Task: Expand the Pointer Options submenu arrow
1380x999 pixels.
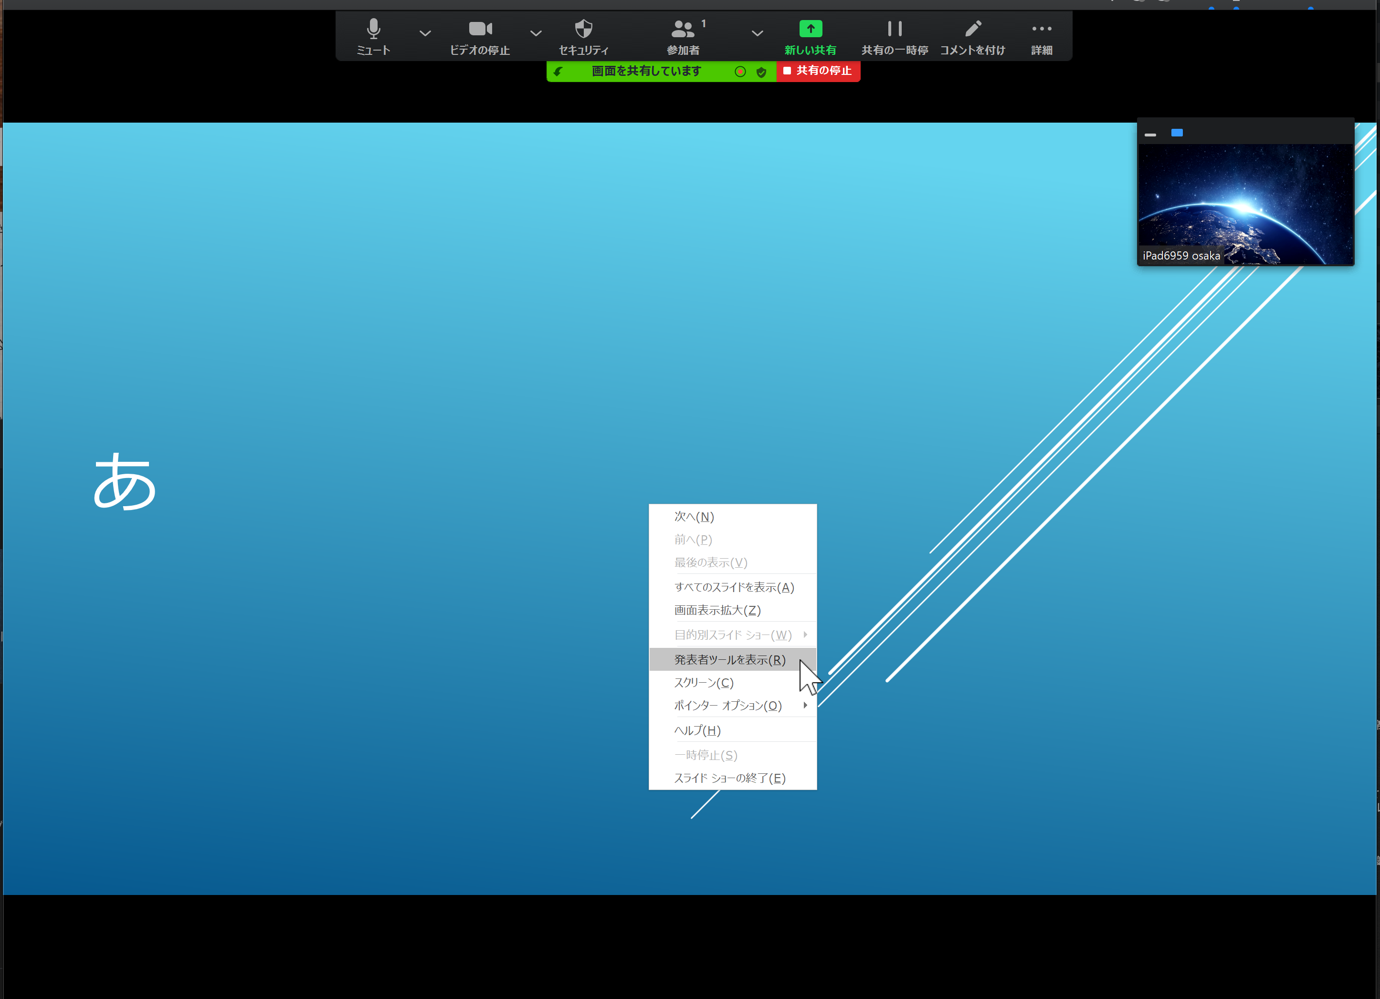Action: point(805,705)
